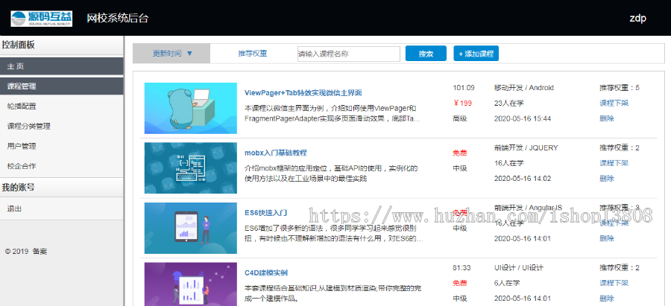Screen dimensions: 671x306
Task: Click the 6人在学 text
Action: click(507, 283)
